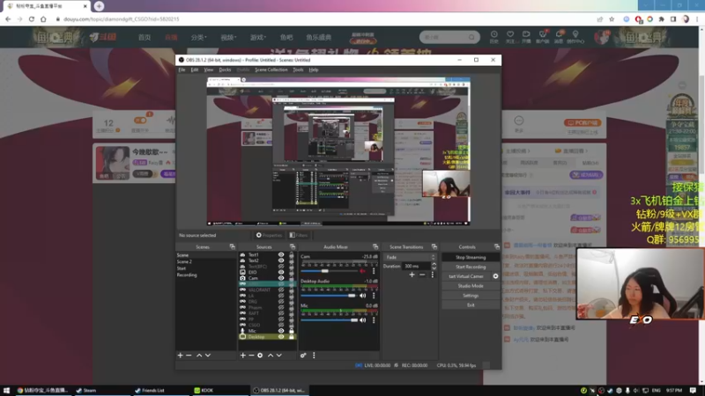Unlock the Mic source
Screen dimensions: 705x396
click(292, 331)
